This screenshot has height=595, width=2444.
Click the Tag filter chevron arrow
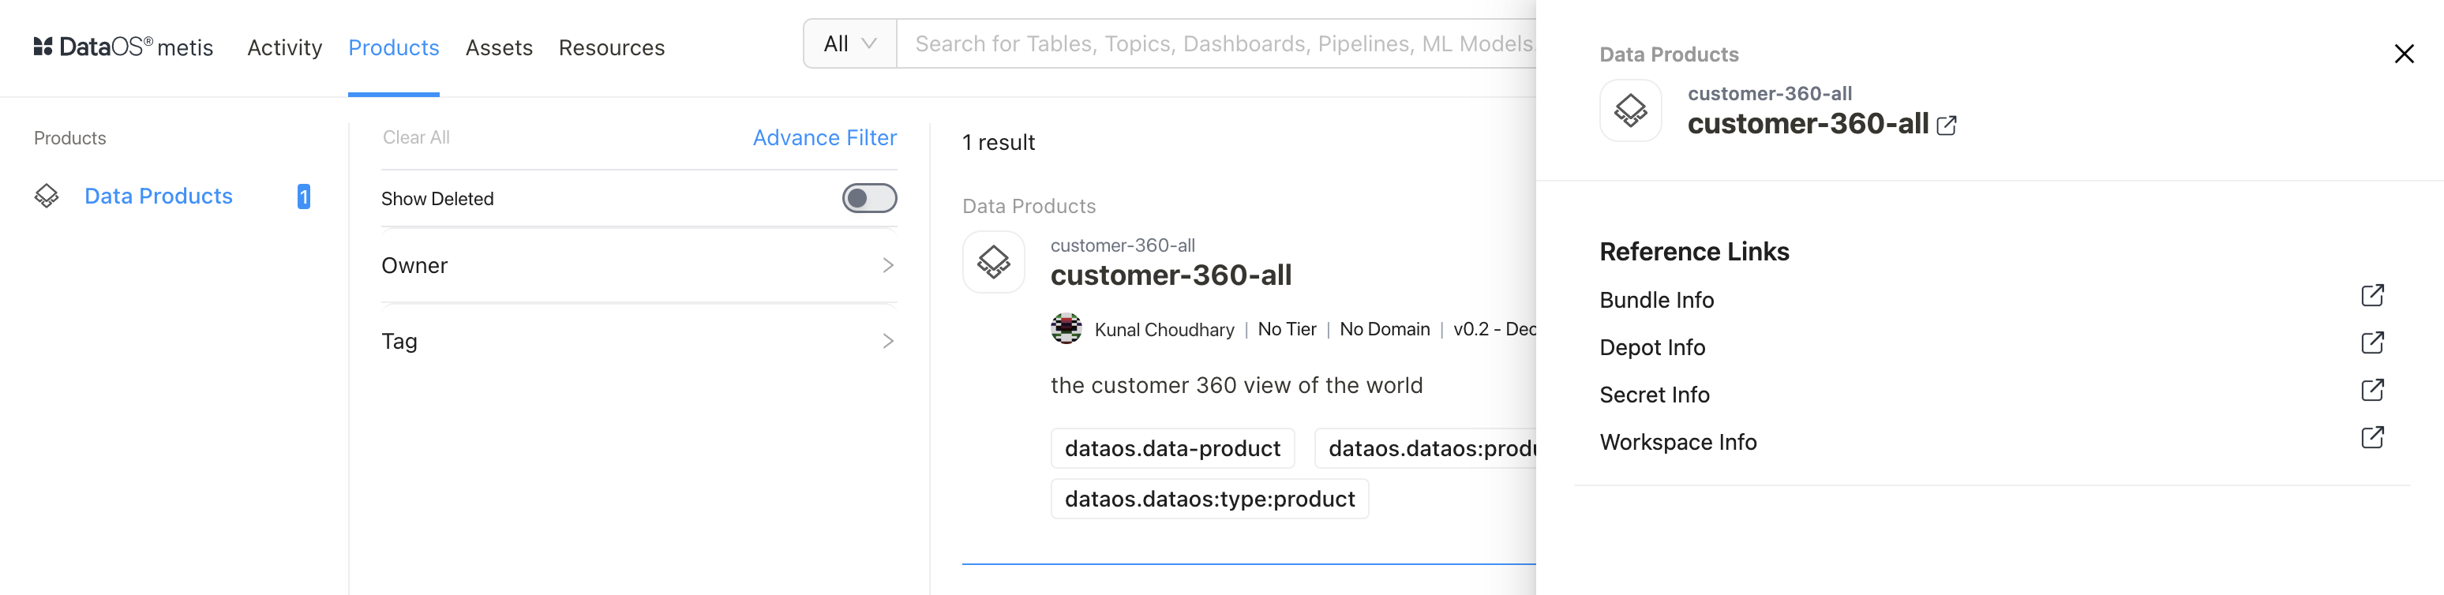pyautogui.click(x=888, y=342)
